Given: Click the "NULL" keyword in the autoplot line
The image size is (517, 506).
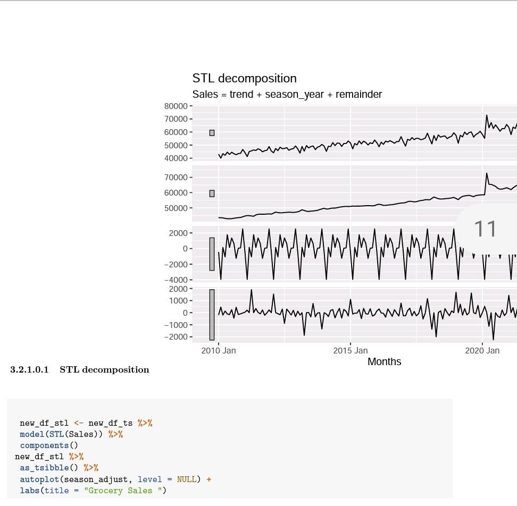Looking at the screenshot, I should point(186,479).
